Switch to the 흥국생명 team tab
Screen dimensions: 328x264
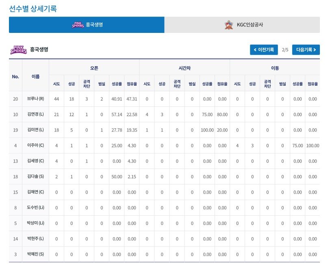87,25
